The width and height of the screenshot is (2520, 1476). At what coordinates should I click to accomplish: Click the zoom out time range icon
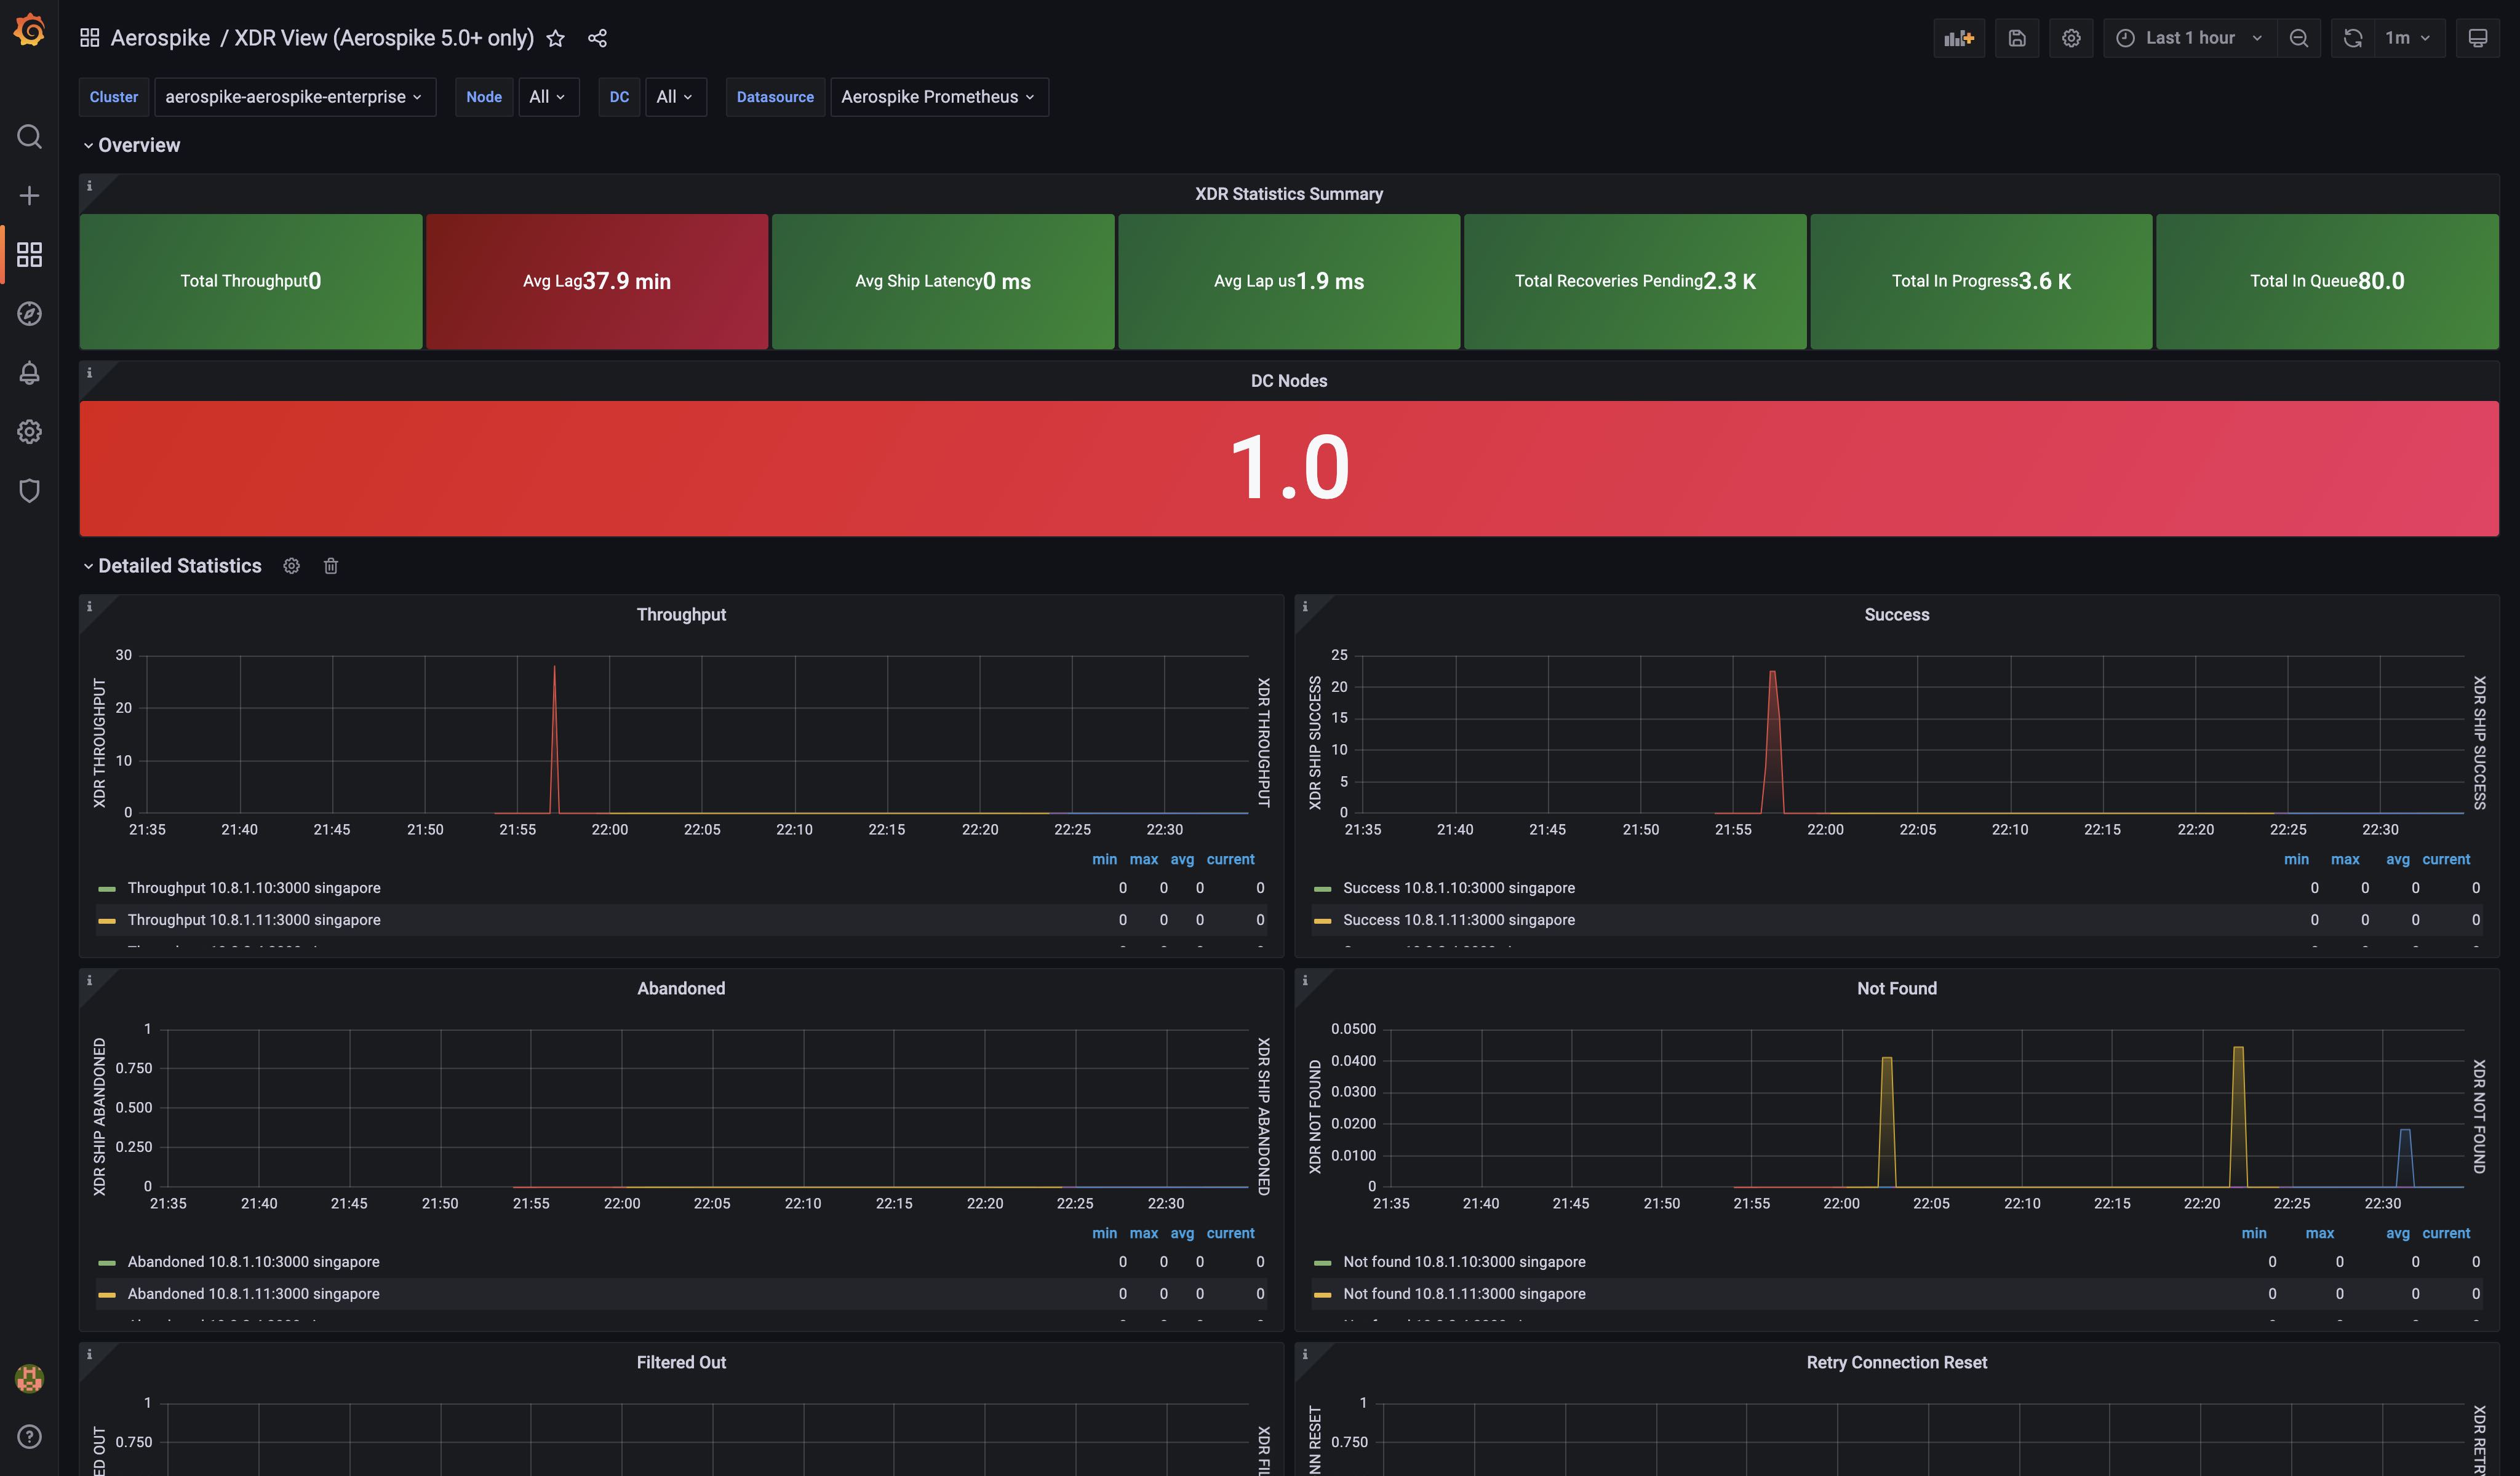coord(2298,38)
